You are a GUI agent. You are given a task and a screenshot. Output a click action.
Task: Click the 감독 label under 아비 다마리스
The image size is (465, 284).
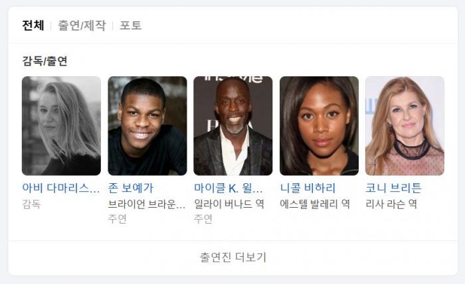coord(31,204)
